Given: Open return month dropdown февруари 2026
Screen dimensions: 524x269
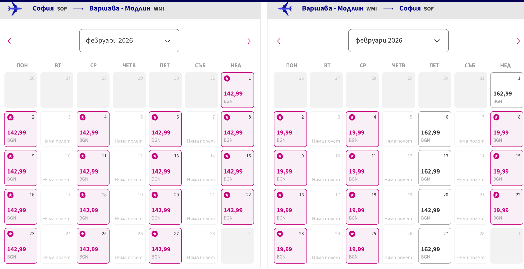Looking at the screenshot, I should pos(398,41).
